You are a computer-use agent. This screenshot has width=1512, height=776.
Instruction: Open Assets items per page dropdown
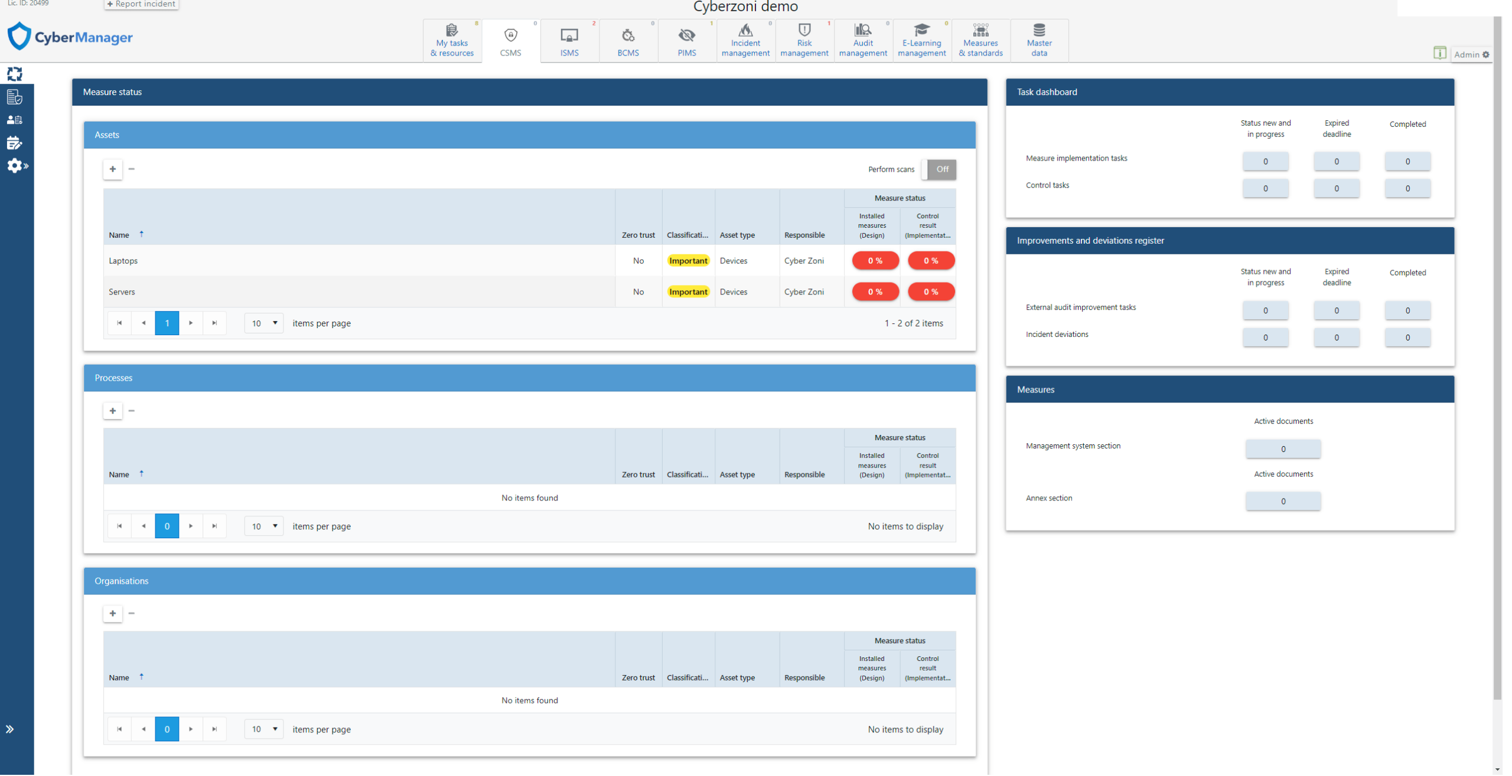tap(264, 323)
